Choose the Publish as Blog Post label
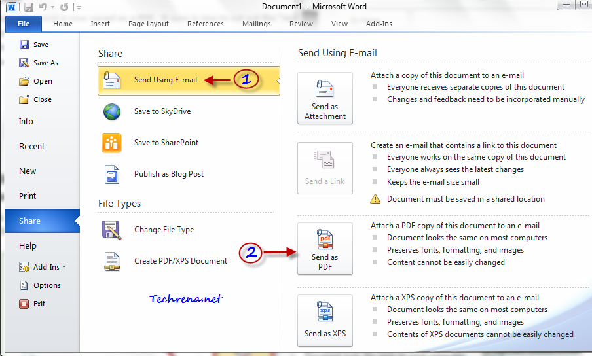 pos(169,174)
